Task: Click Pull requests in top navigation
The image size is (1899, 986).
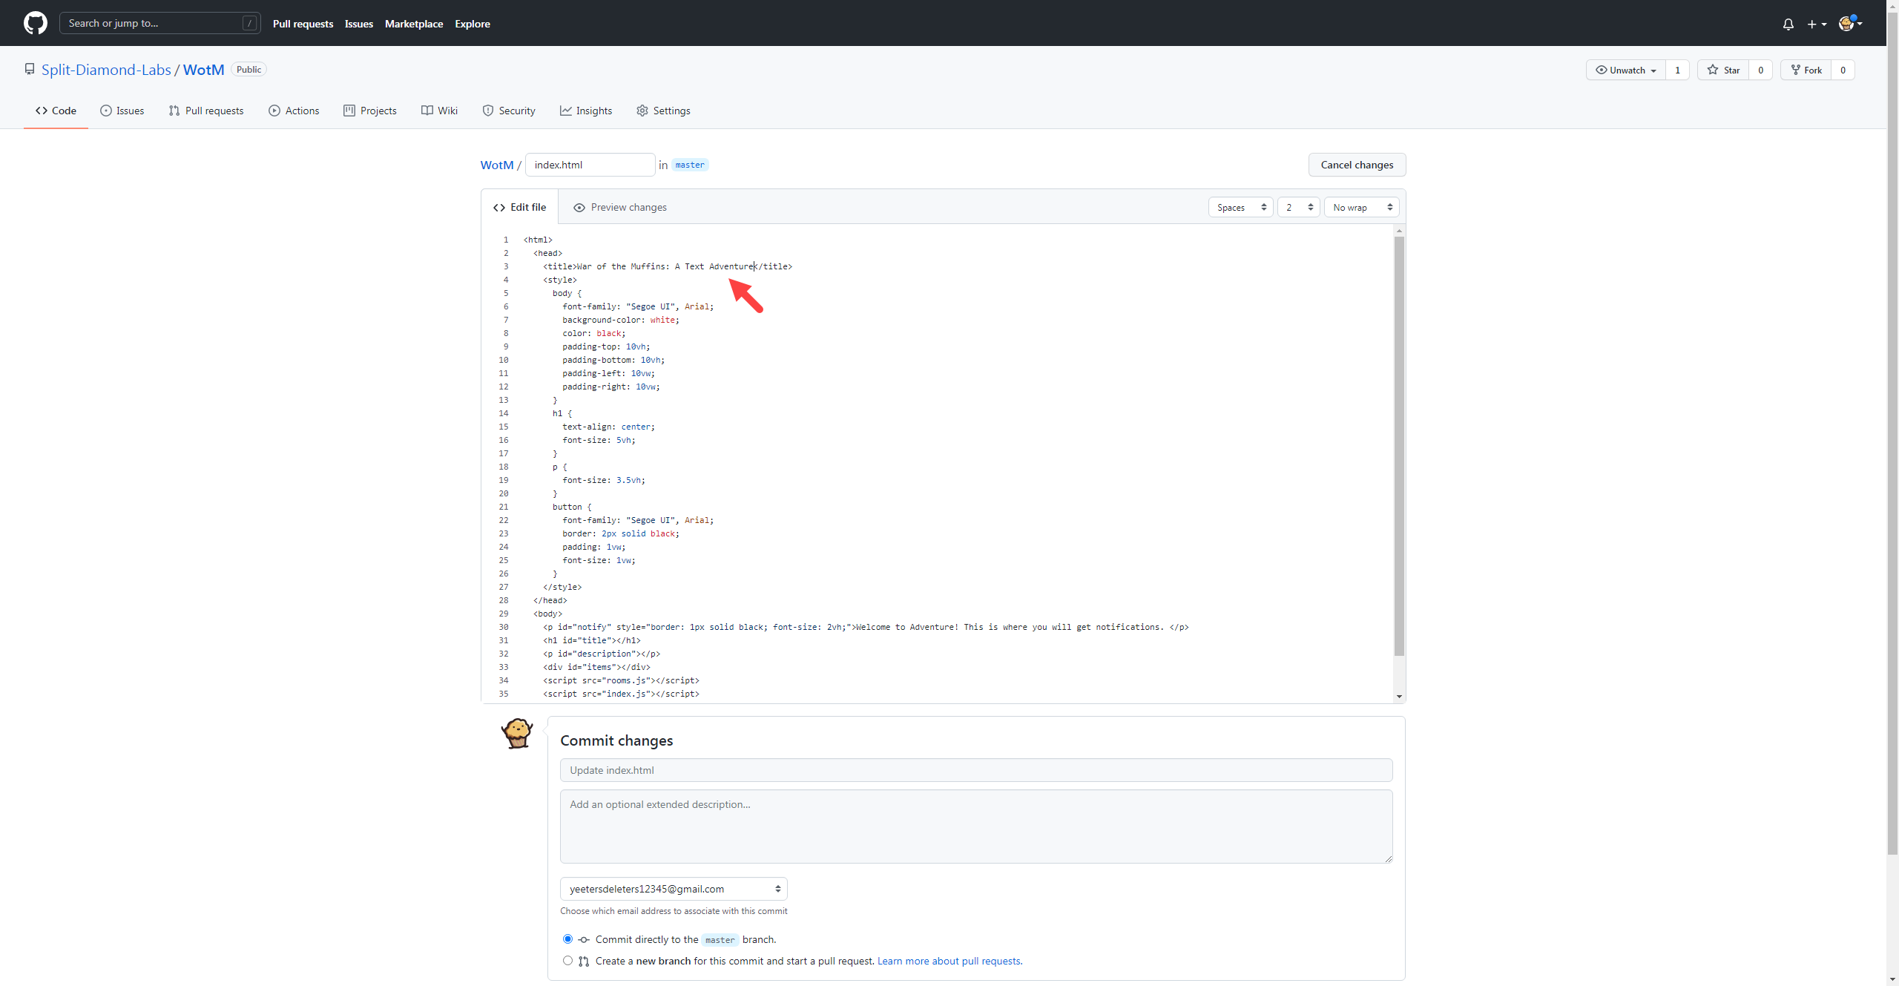Action: coord(303,24)
